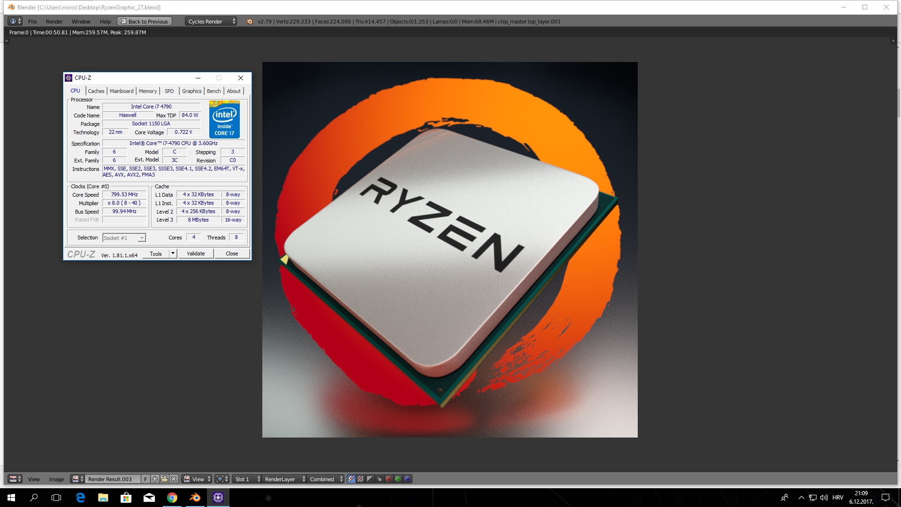Toggle the green channel display
The image size is (901, 507).
[x=398, y=479]
